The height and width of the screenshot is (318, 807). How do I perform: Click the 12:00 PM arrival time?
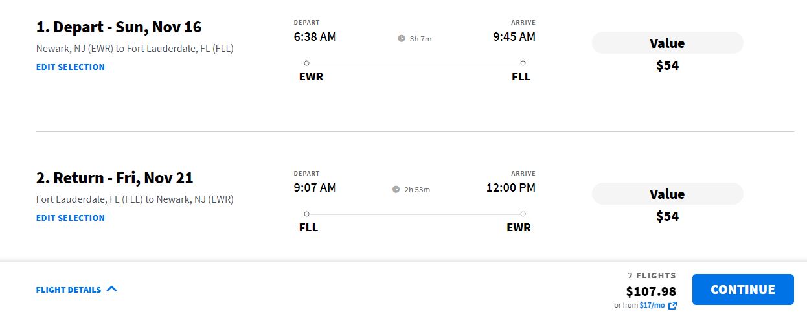[511, 188]
